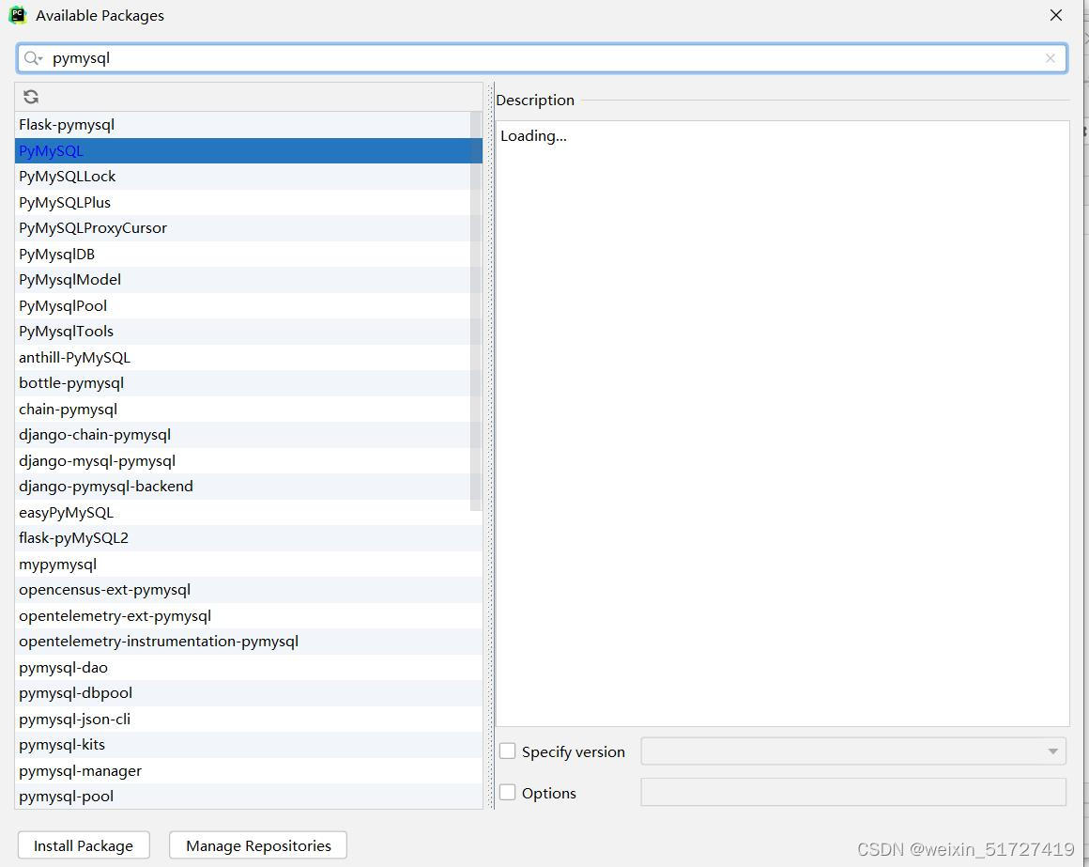
Task: Enable the Options checkbox
Action: 508,792
